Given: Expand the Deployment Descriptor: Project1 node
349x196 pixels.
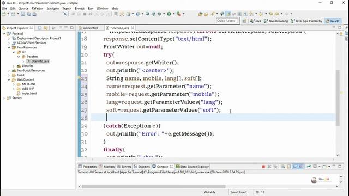Looking at the screenshot, I should (x=9, y=38).
